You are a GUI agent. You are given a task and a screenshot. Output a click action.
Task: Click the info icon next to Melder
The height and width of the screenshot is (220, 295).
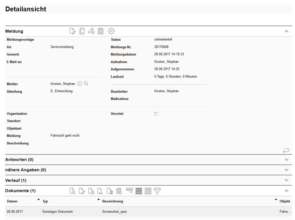pyautogui.click(x=79, y=84)
